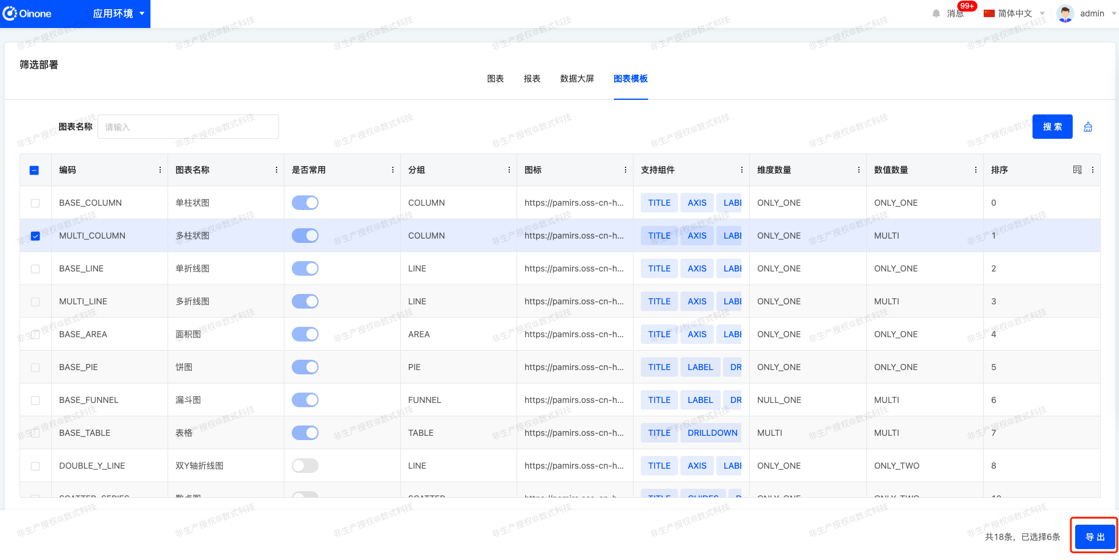Enable 是否常用 switch for DOUBLE_Y_LINE
Screen dimensions: 1119x560
pyautogui.click(x=305, y=466)
